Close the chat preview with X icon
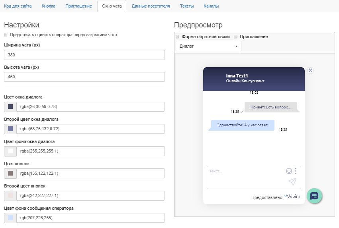 pos(311,70)
